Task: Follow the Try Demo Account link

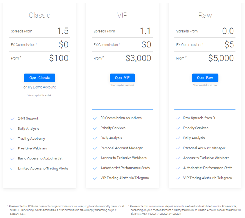Action: click(x=42, y=87)
